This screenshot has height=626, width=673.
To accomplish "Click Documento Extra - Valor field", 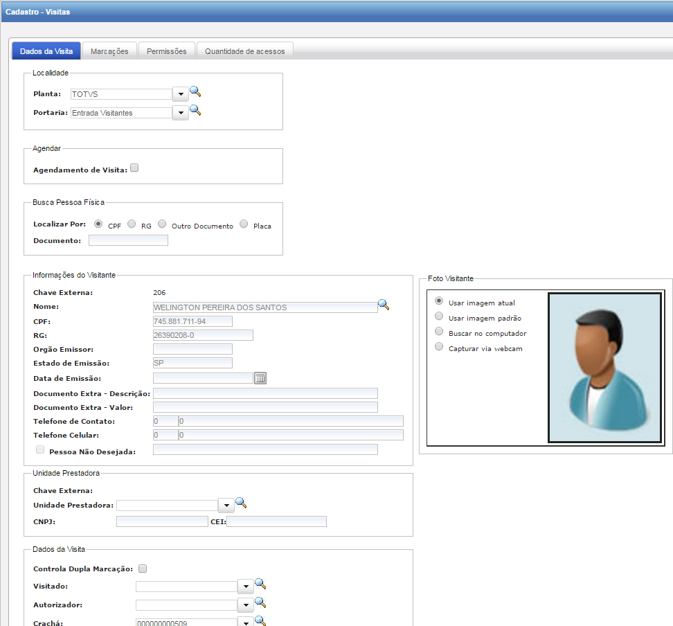I will click(x=265, y=407).
